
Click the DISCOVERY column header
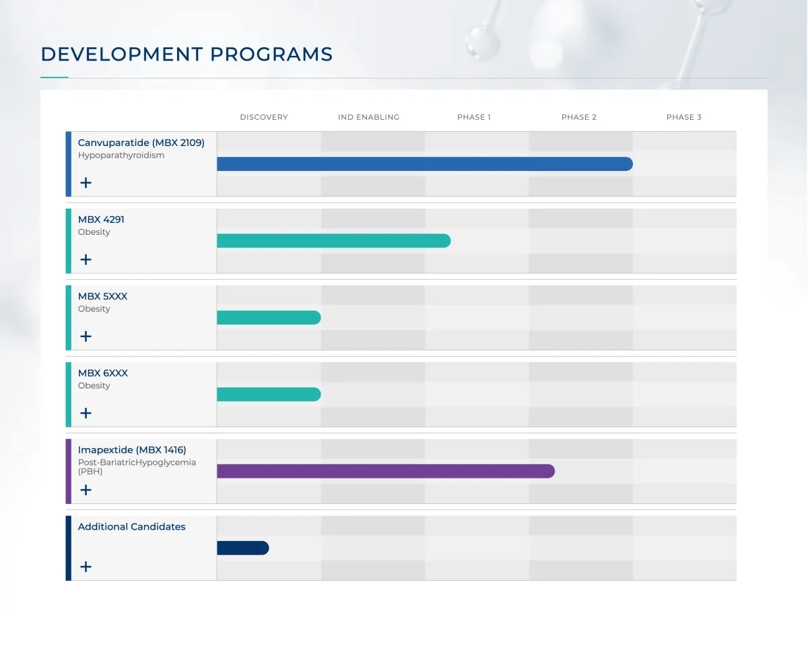(x=264, y=117)
